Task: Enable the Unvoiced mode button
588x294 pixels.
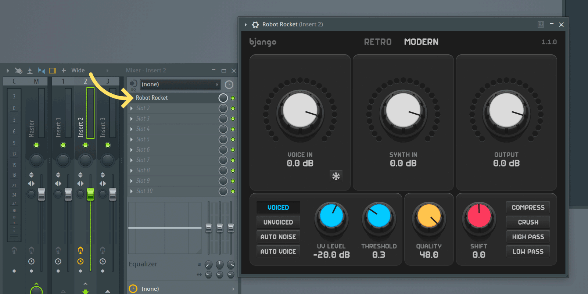Action: [x=278, y=222]
